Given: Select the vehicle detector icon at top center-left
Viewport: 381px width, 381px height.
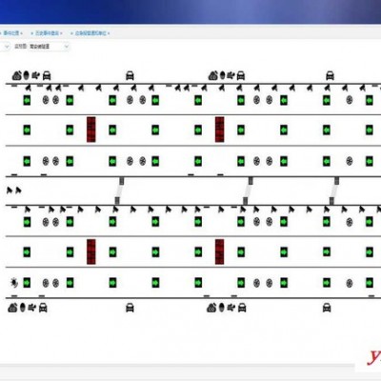Looking at the screenshot, I should point(130,75).
